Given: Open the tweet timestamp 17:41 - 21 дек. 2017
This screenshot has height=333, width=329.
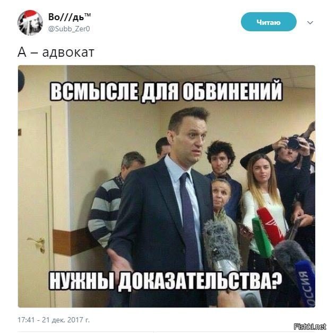Looking at the screenshot, I should click(x=54, y=320).
